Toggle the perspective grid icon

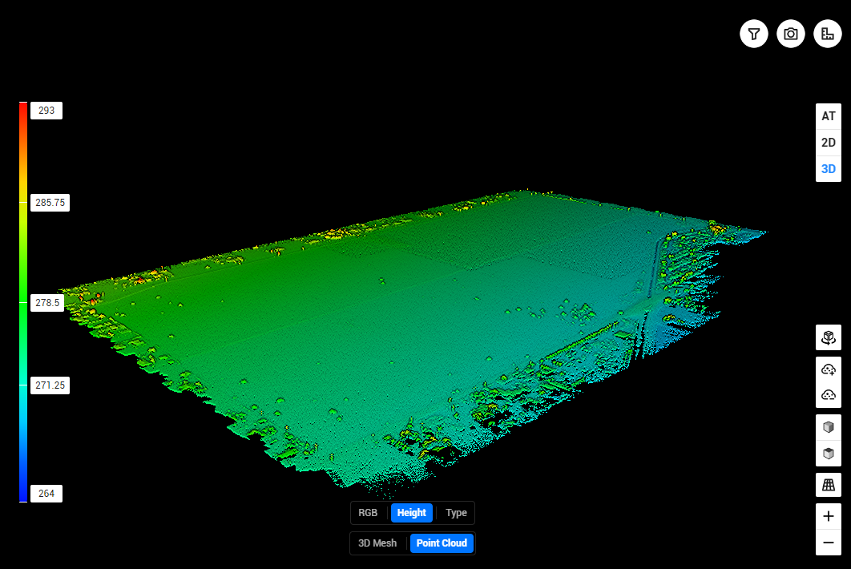click(829, 485)
